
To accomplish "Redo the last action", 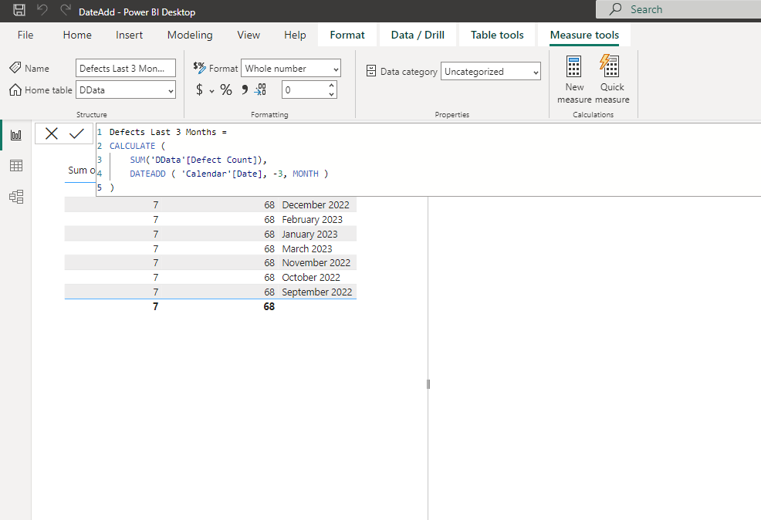I will [x=66, y=10].
